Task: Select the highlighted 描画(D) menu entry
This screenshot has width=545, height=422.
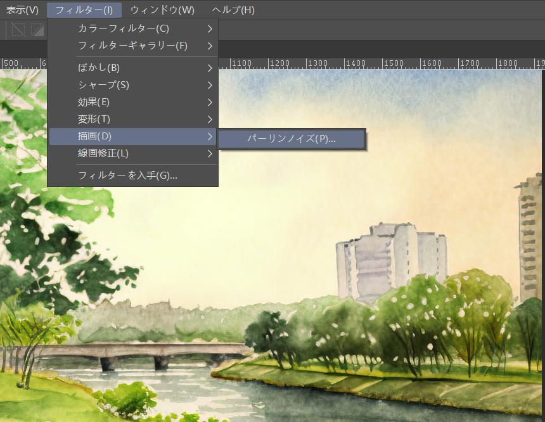Action: (133, 136)
